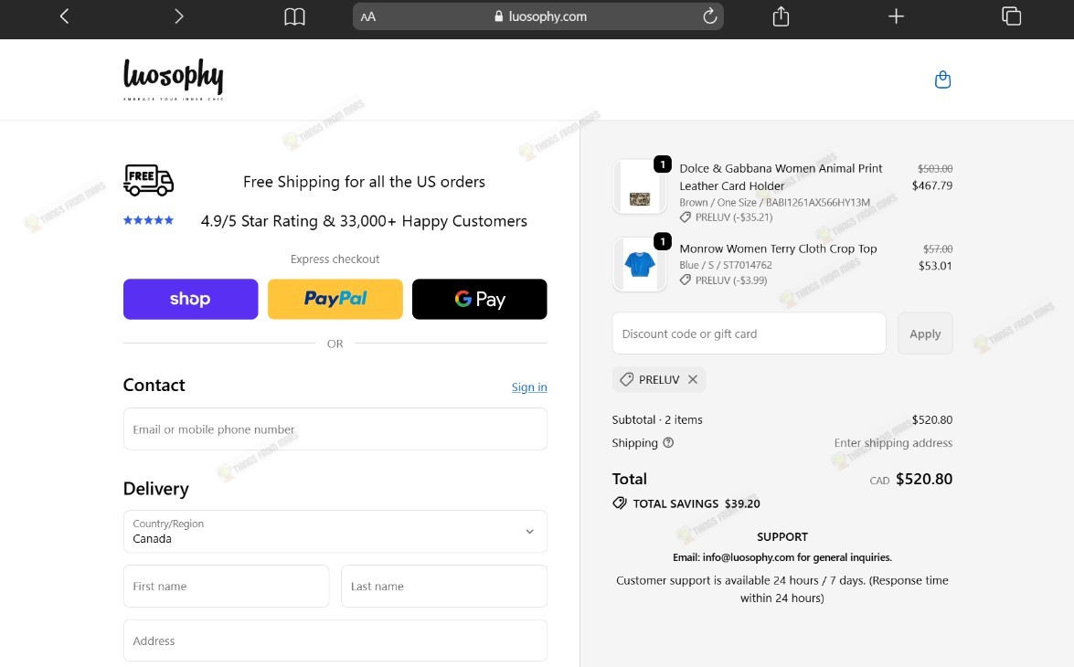Reload the page with the refresh icon

(x=709, y=16)
